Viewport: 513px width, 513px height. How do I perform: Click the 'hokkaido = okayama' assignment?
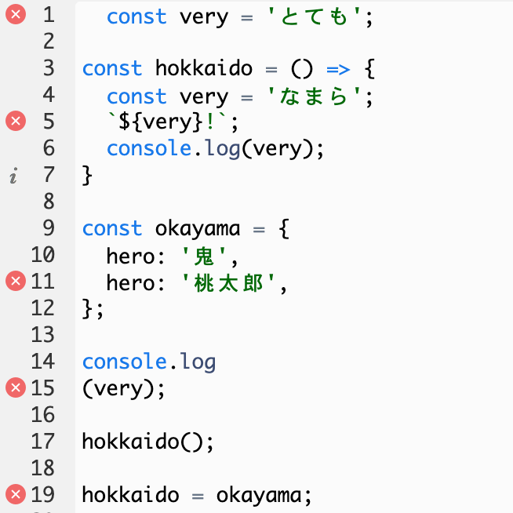click(x=196, y=495)
